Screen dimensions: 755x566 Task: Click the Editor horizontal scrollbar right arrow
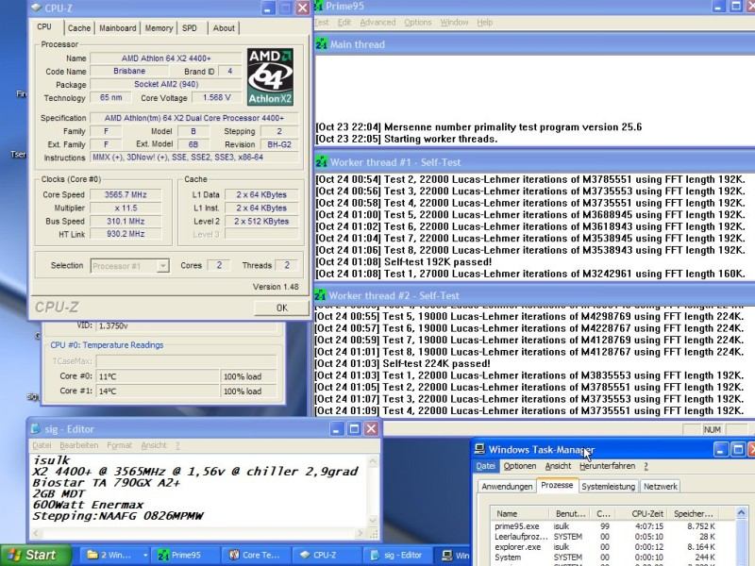pyautogui.click(x=360, y=533)
